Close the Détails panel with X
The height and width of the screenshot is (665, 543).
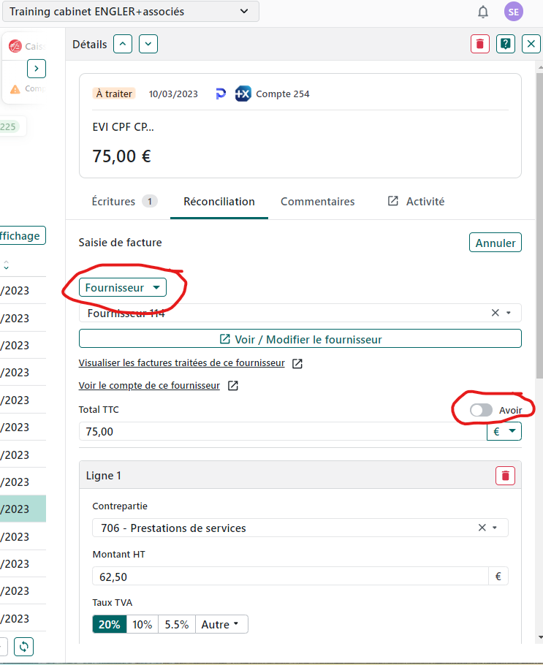(x=531, y=44)
